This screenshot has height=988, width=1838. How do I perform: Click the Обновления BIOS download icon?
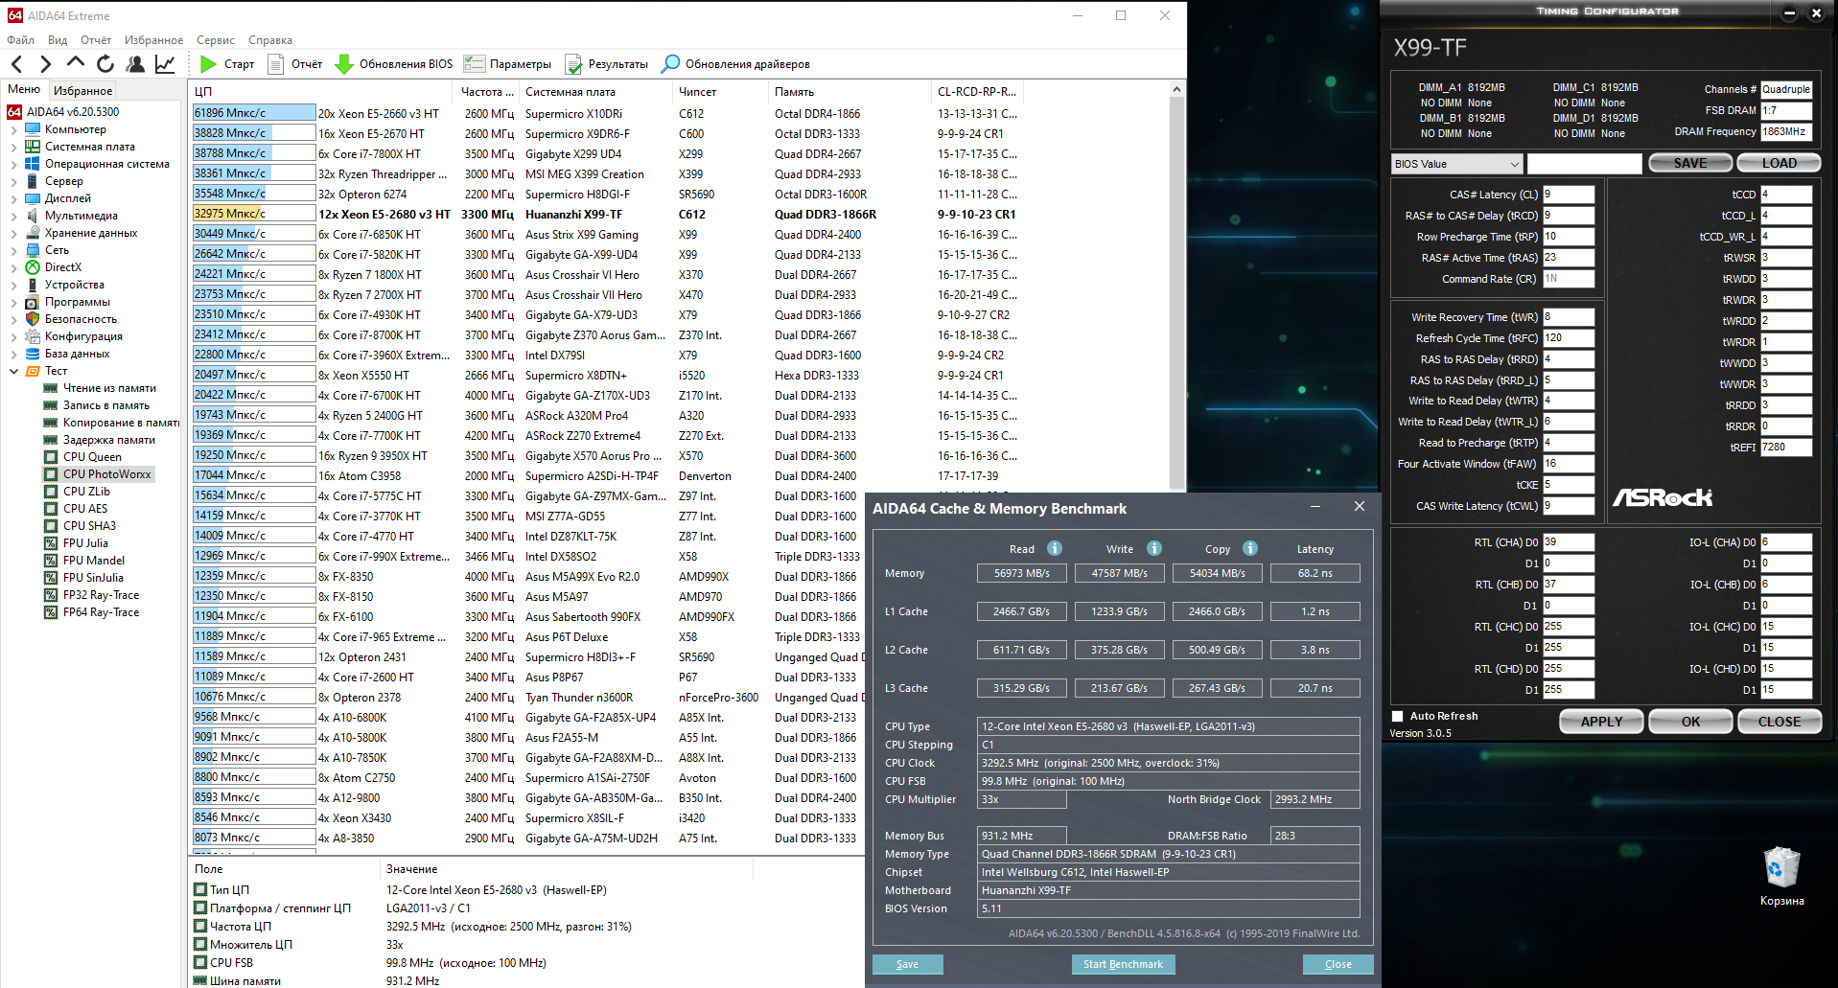pyautogui.click(x=344, y=64)
